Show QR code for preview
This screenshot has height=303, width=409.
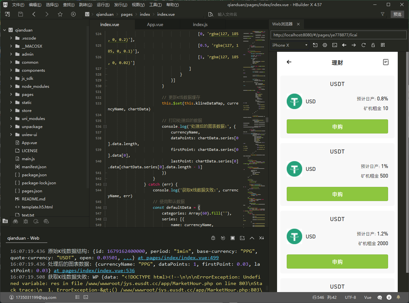pyautogui.click(x=383, y=45)
